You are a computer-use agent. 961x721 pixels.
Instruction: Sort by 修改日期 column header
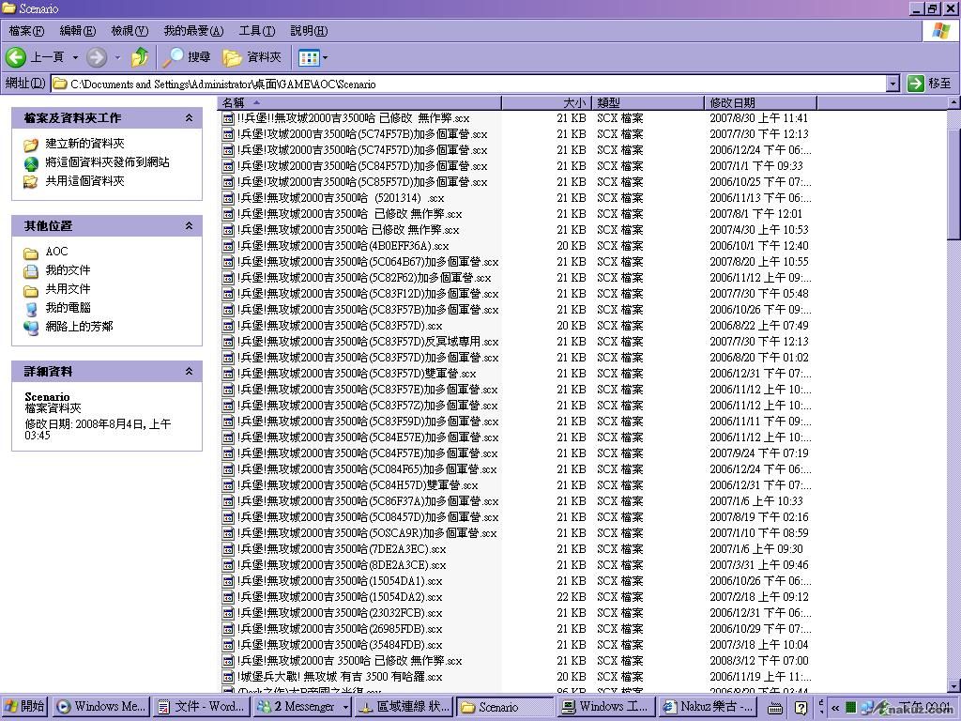[x=760, y=103]
